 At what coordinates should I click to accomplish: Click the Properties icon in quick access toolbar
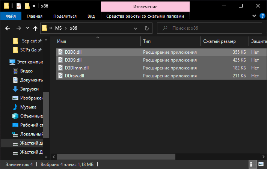click(19, 6)
